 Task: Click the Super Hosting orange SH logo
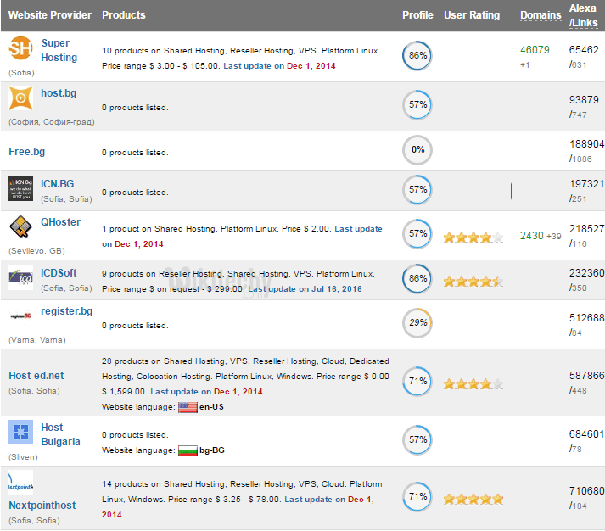(20, 48)
